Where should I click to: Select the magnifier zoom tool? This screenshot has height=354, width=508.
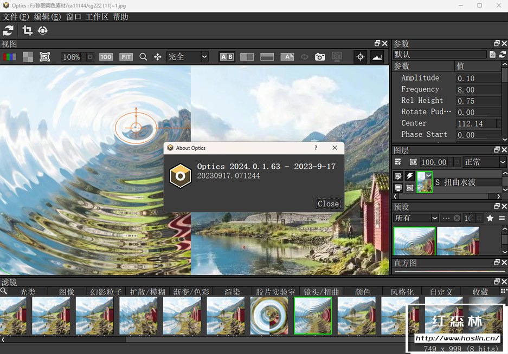click(x=143, y=57)
